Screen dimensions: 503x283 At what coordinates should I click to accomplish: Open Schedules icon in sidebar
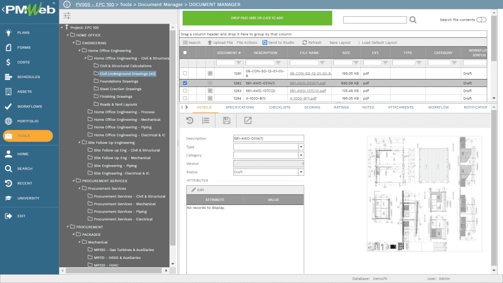(x=8, y=77)
